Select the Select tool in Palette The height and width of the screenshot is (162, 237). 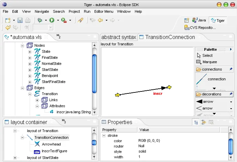[x=214, y=55]
